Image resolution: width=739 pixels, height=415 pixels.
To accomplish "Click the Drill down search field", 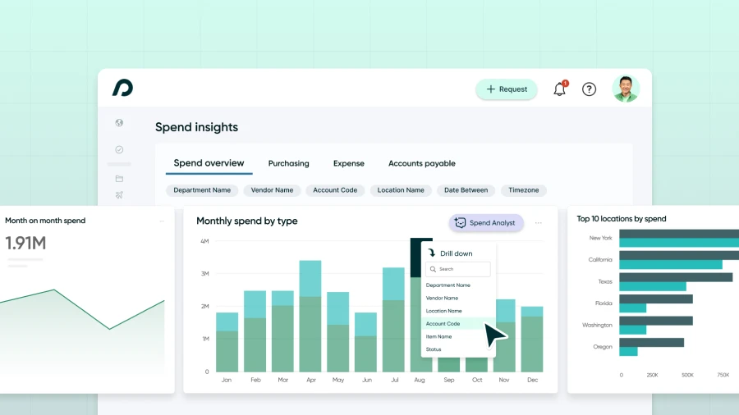I will point(457,269).
